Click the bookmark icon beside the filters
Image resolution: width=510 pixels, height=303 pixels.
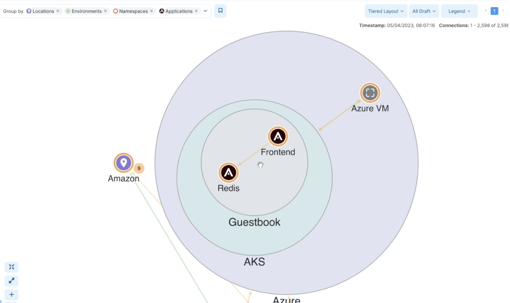coord(220,11)
